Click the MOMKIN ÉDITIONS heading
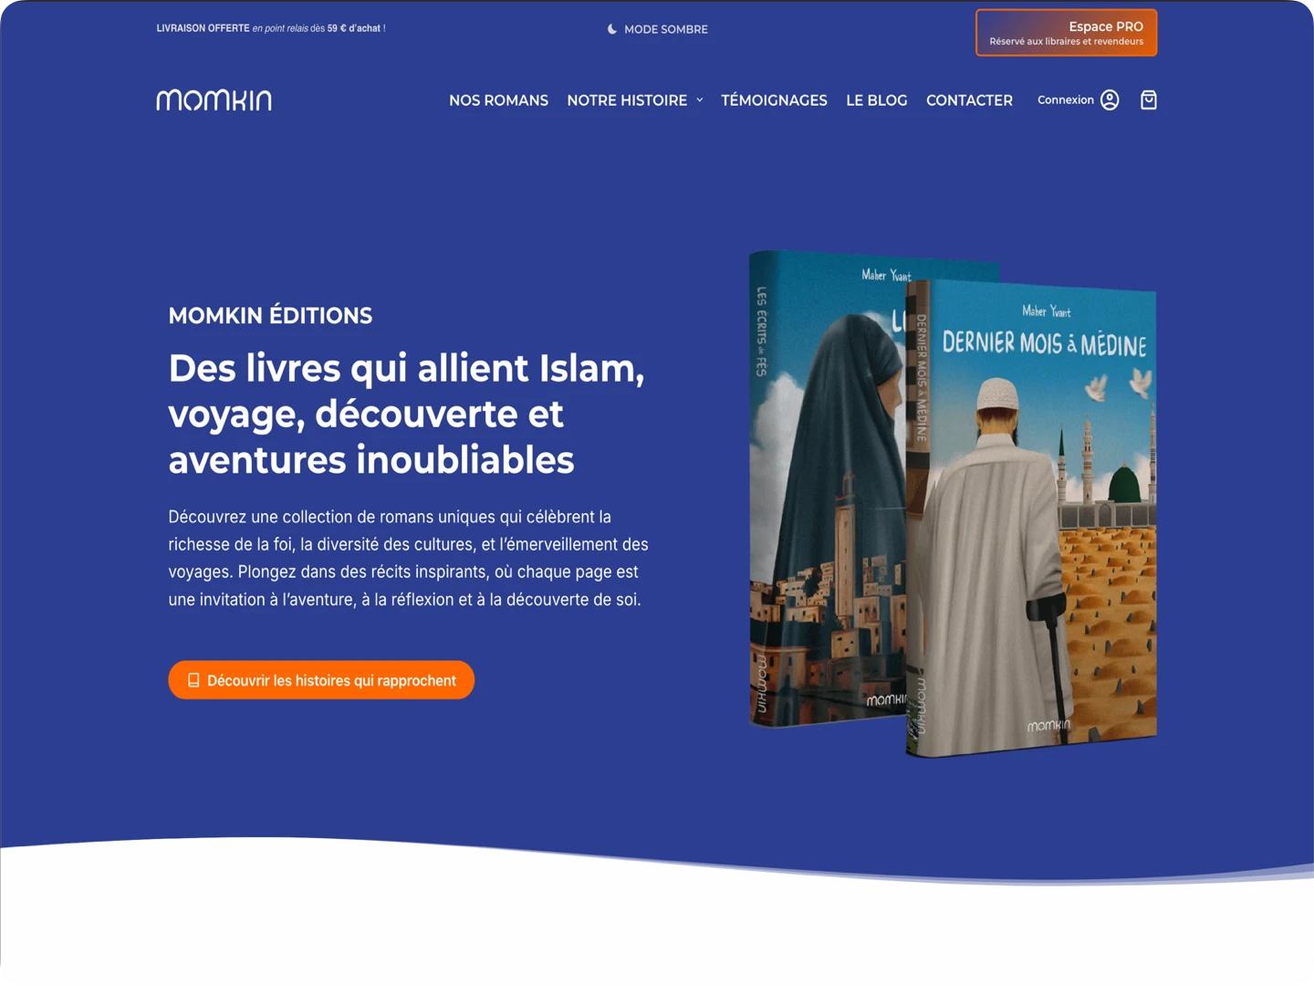 click(x=270, y=316)
